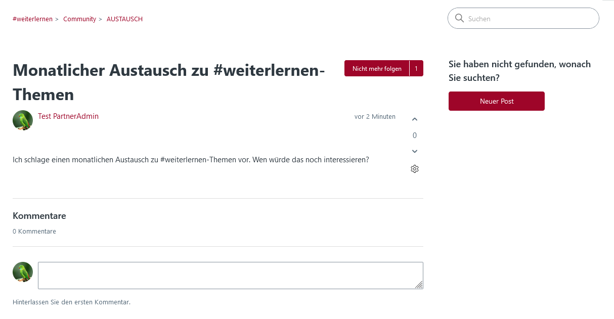Unfollow via the Nicht mehr folgen button
This screenshot has width=614, height=319.
[377, 68]
